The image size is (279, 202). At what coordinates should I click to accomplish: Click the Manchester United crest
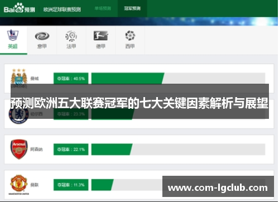pos(19,184)
